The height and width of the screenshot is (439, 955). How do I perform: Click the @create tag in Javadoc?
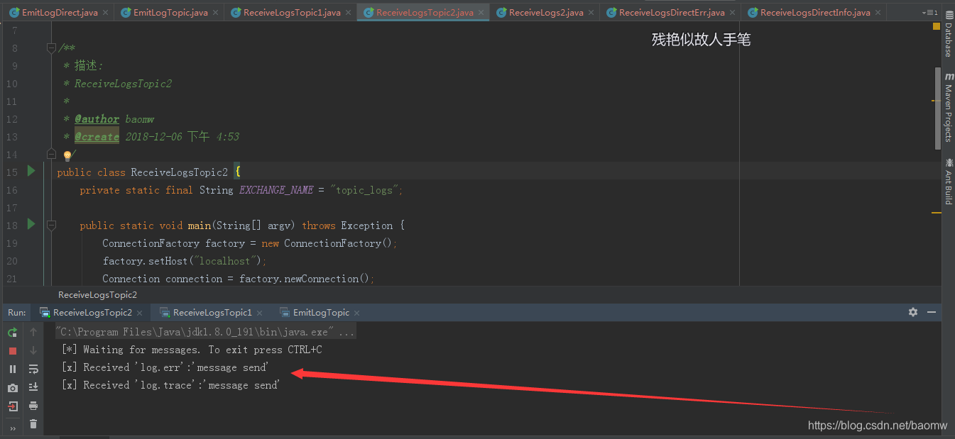click(x=97, y=137)
